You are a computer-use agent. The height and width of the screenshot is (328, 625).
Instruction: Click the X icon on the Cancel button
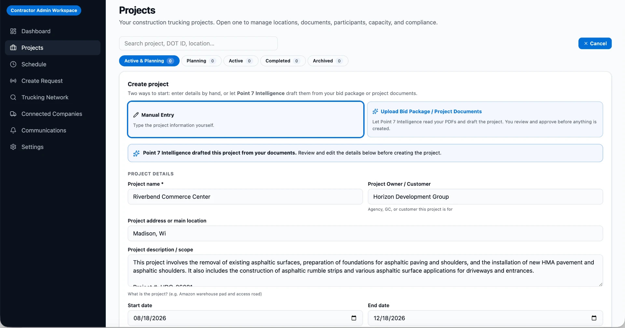(586, 43)
